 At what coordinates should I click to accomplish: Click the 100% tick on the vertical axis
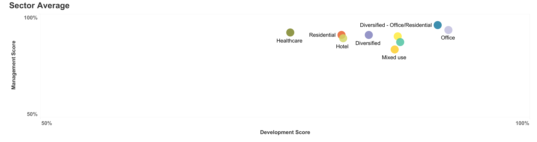point(31,18)
